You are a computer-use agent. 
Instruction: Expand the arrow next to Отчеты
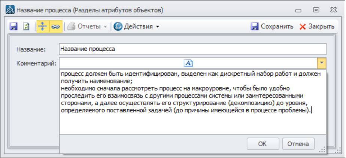[x=106, y=27]
